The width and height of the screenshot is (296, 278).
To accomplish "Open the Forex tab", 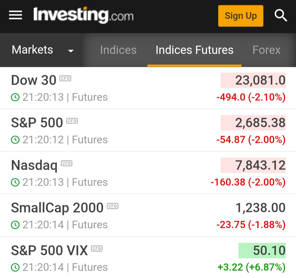I will pos(266,50).
